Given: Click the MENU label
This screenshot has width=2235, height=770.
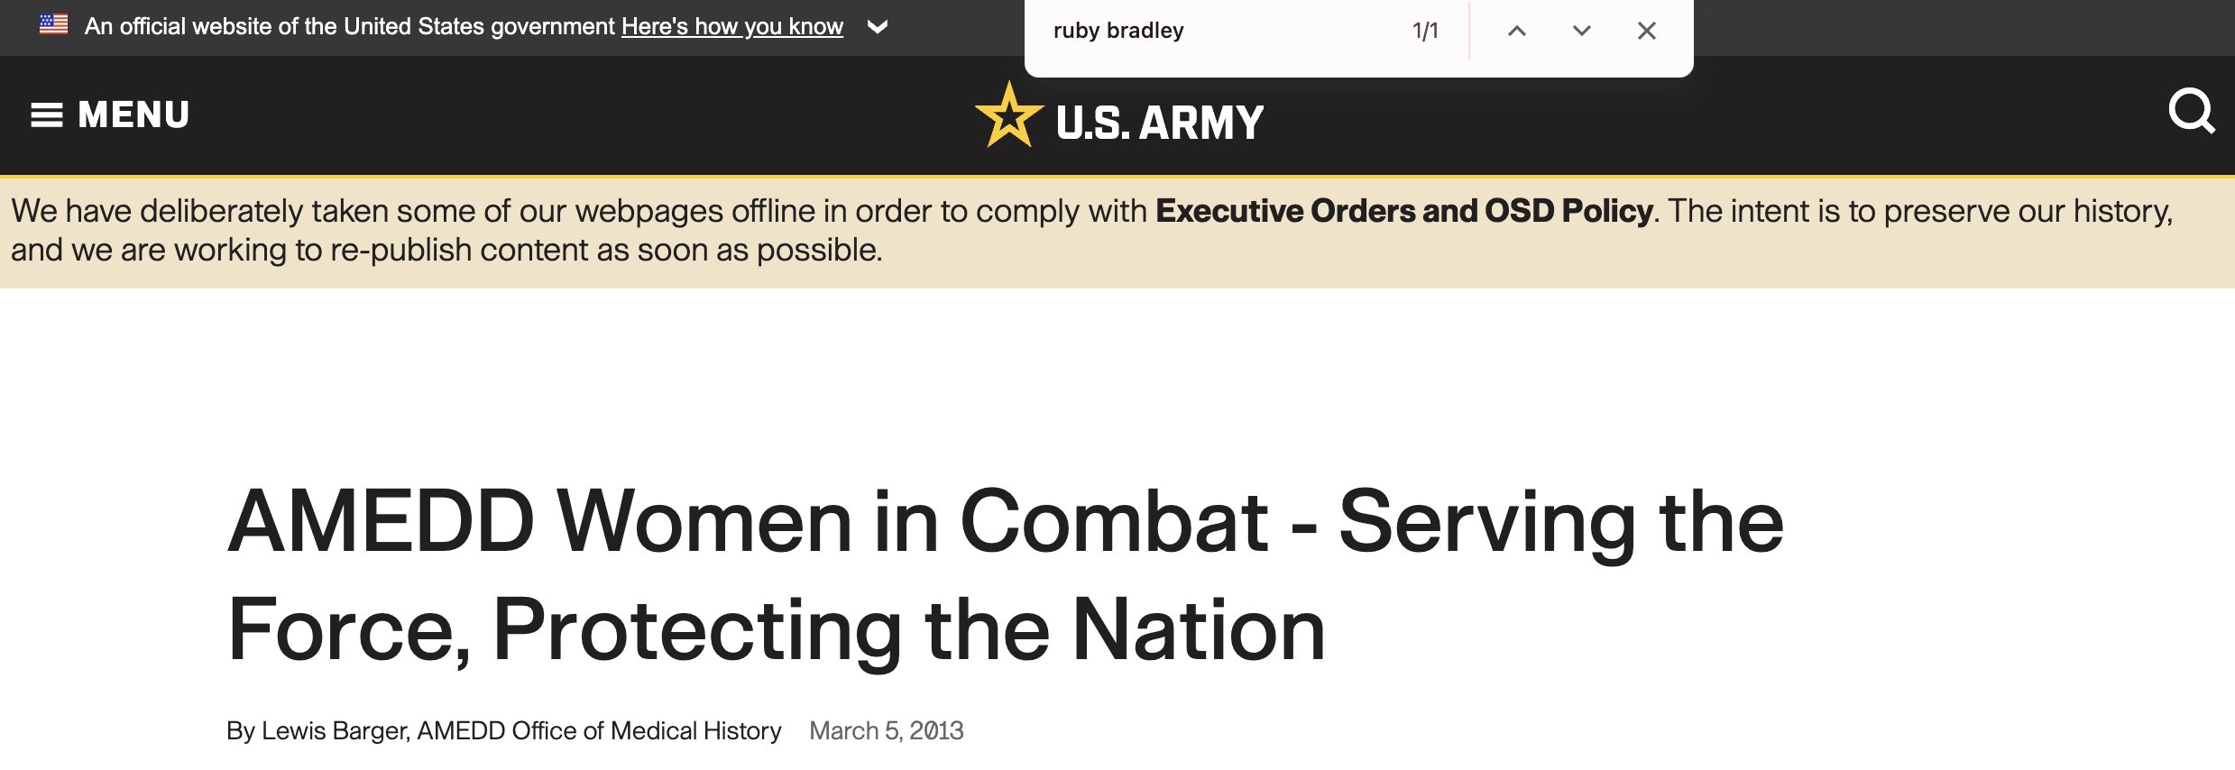Looking at the screenshot, I should pos(133,115).
